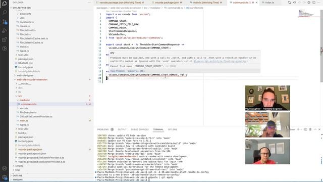The image size is (323, 182).
Task: Expand the OUTLINE section
Action: 17,175
